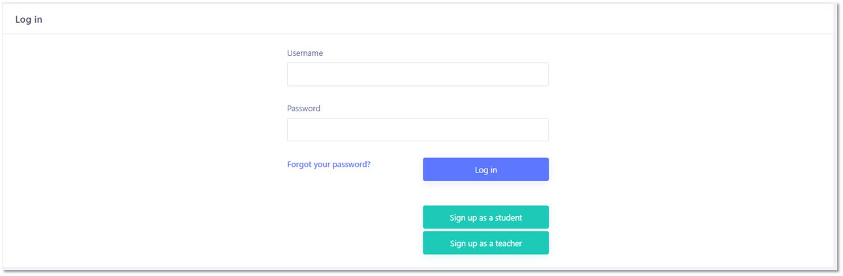Select Sign up as a teacher
This screenshot has height=276, width=843.
[x=485, y=243]
